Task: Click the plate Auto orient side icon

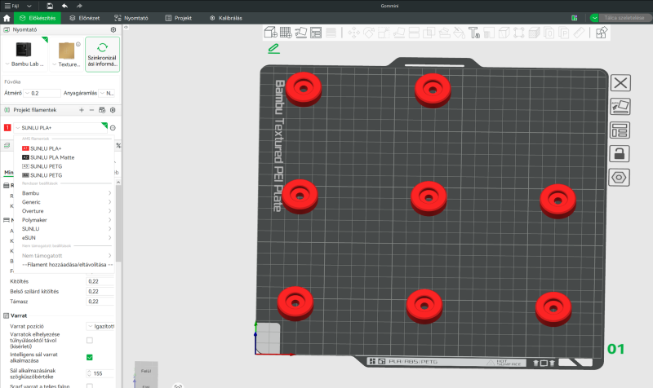Action: point(620,107)
